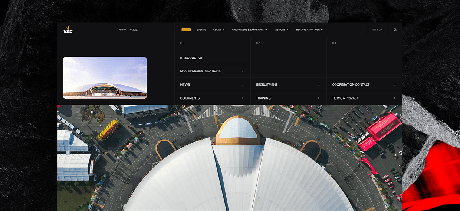This screenshot has width=460, height=211.
Task: Open the Introduction link
Action: point(192,58)
